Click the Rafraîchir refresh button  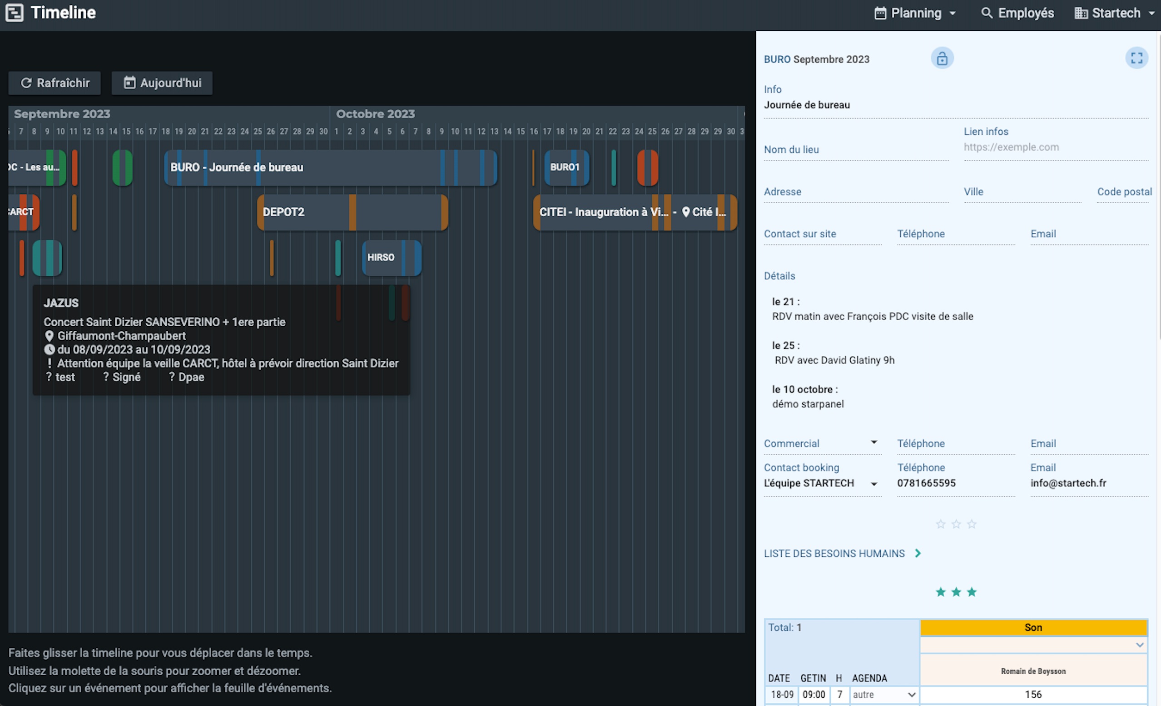(55, 83)
